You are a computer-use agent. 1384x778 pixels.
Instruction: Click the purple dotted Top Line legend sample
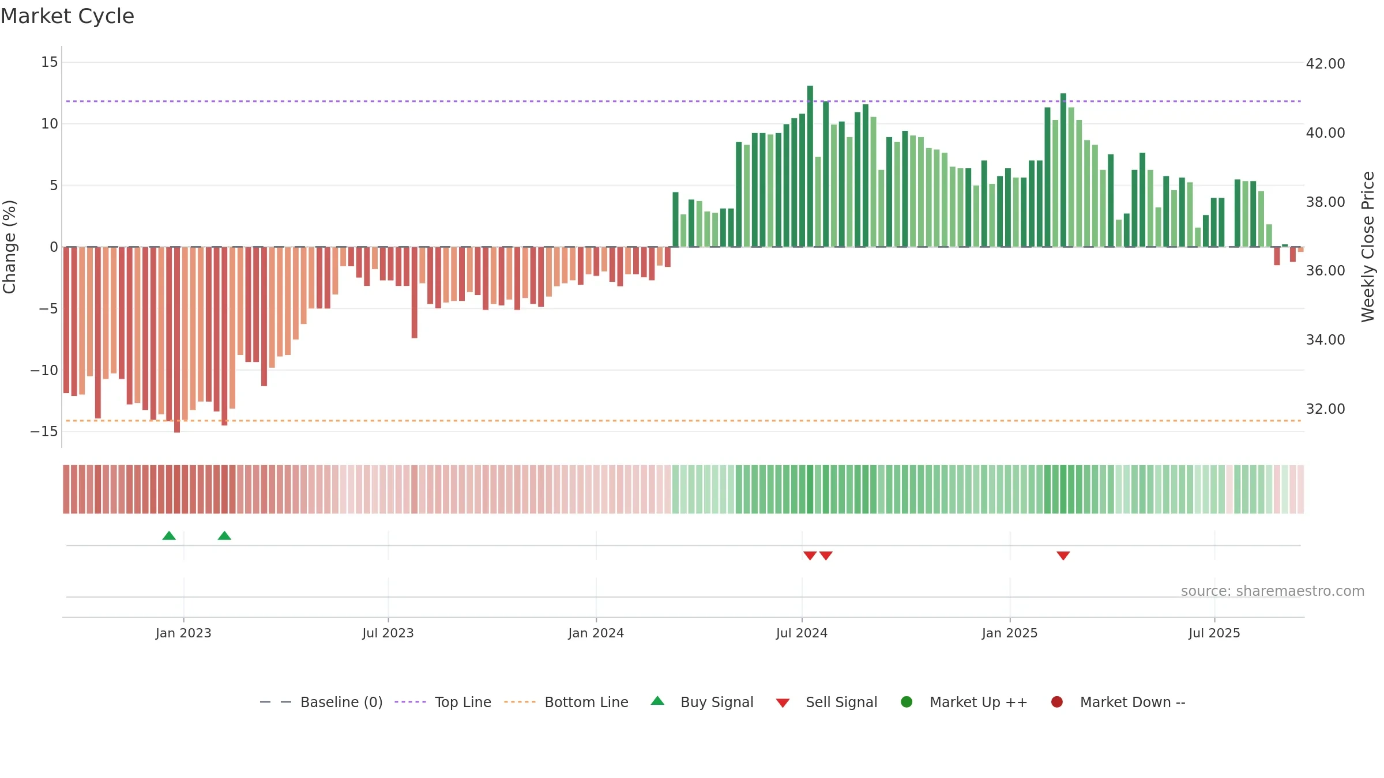point(410,702)
